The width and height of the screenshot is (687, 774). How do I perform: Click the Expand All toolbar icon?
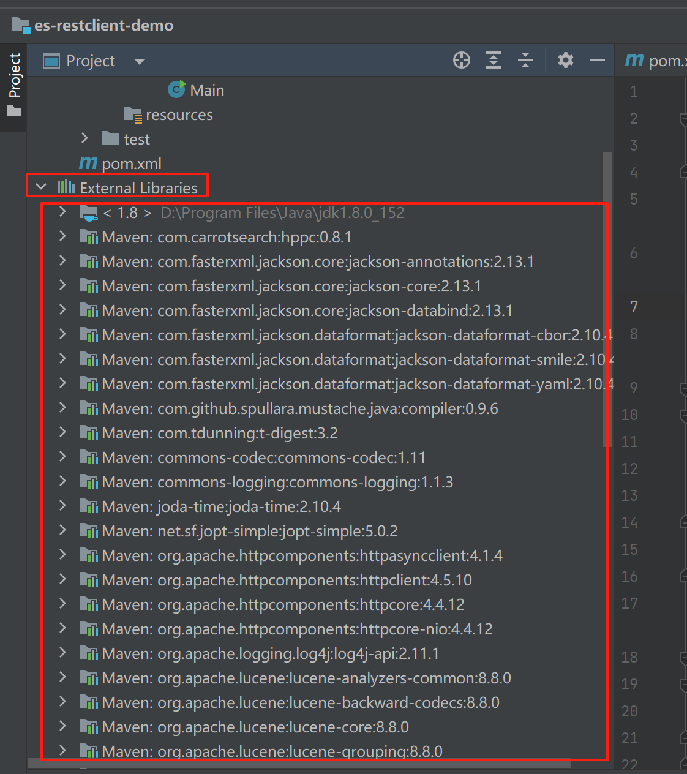tap(494, 60)
